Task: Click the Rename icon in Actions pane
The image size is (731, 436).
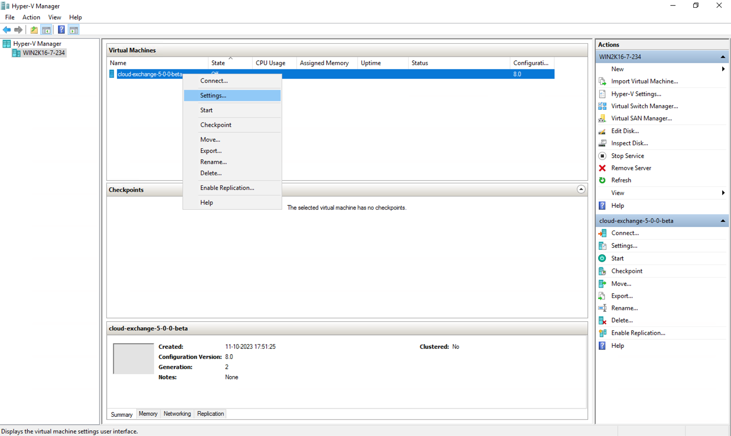Action: (x=602, y=308)
